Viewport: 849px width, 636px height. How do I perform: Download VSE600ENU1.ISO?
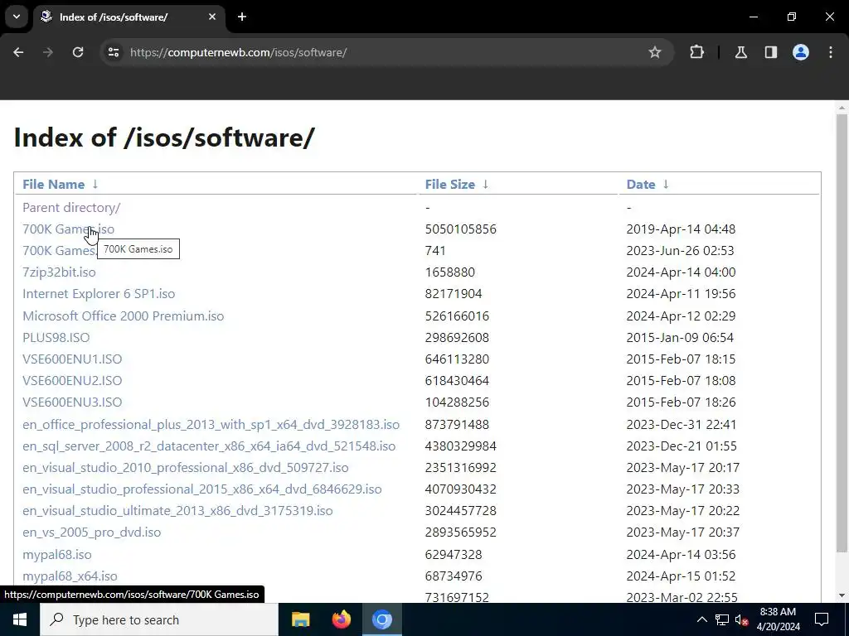pos(72,359)
